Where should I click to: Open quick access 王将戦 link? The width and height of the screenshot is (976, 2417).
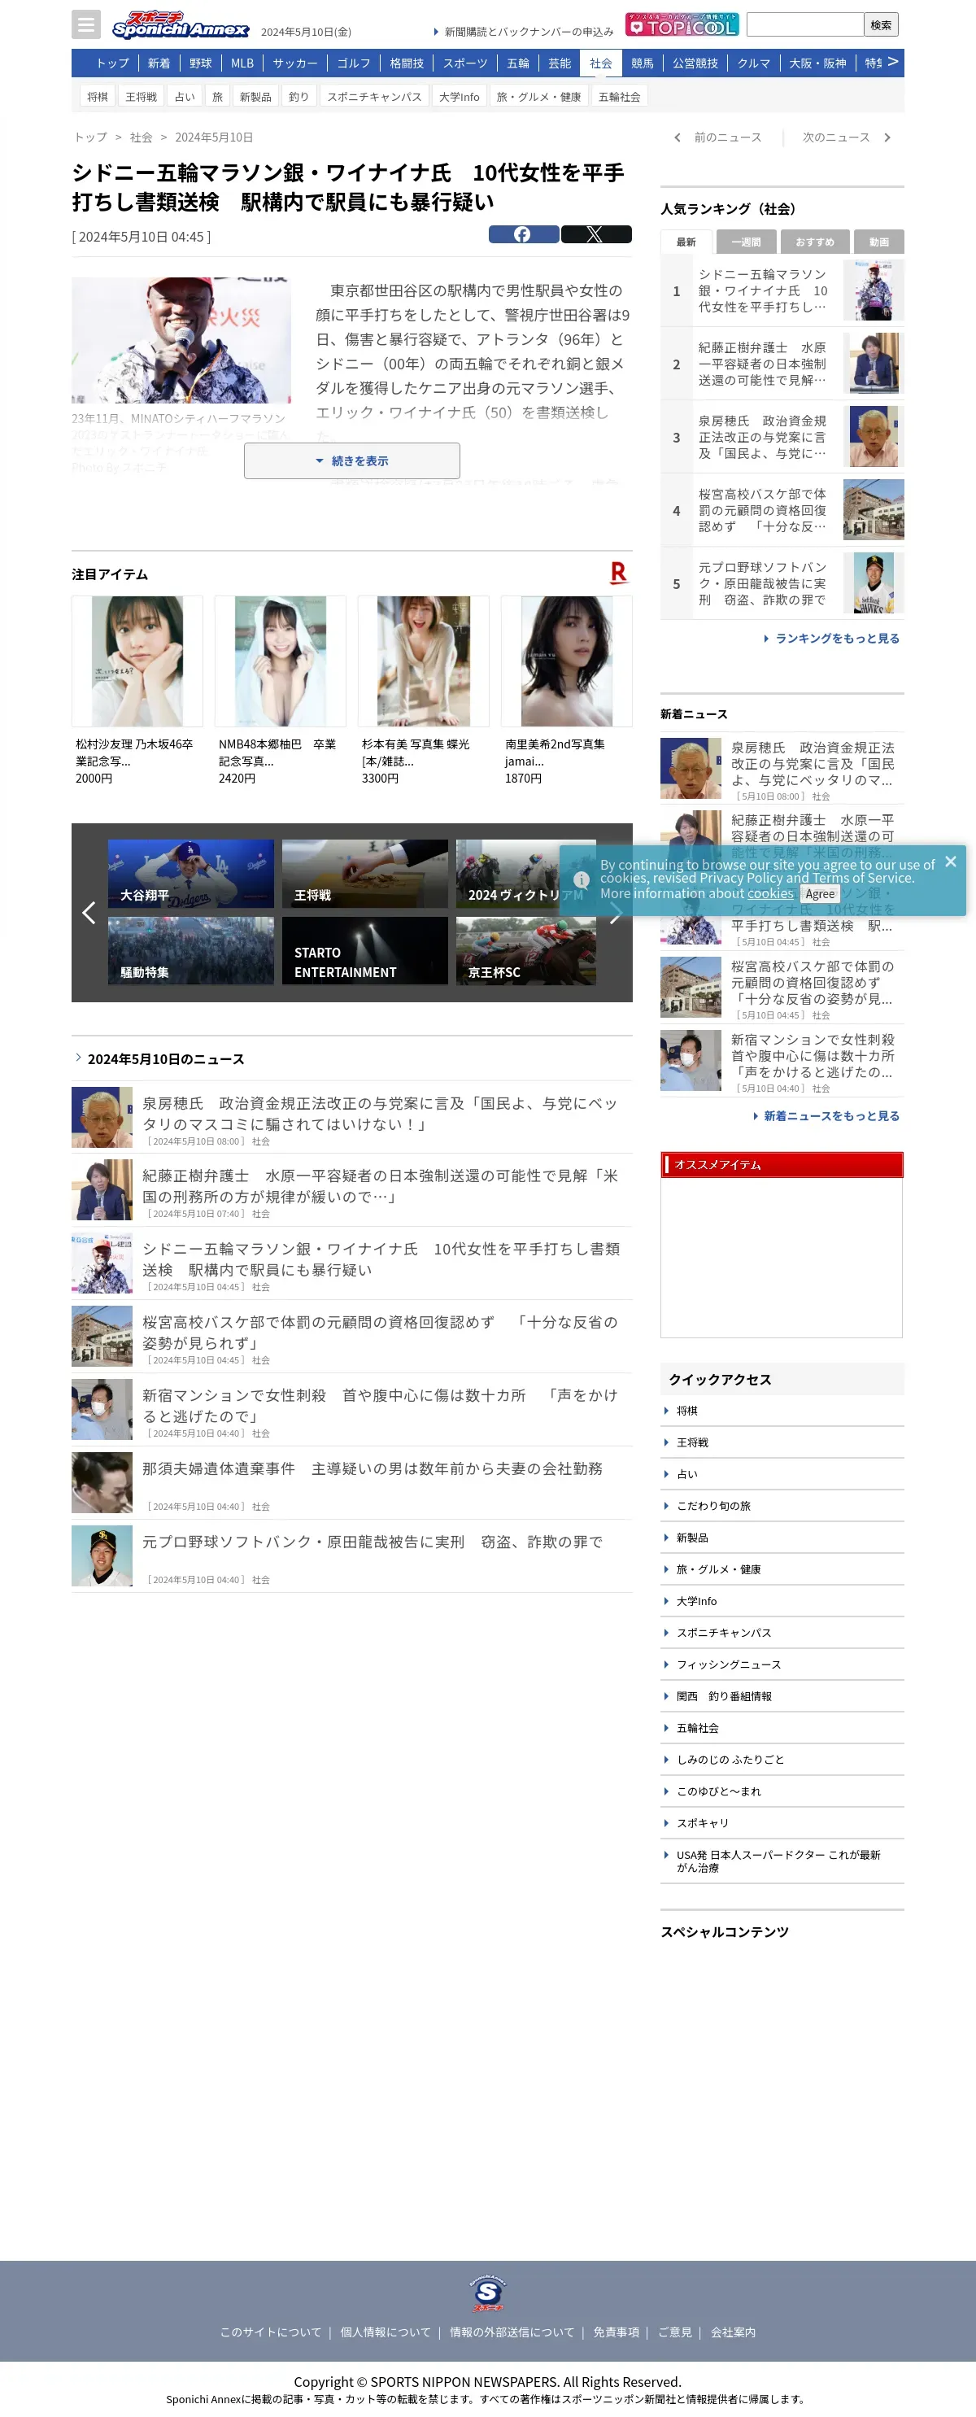(693, 1443)
